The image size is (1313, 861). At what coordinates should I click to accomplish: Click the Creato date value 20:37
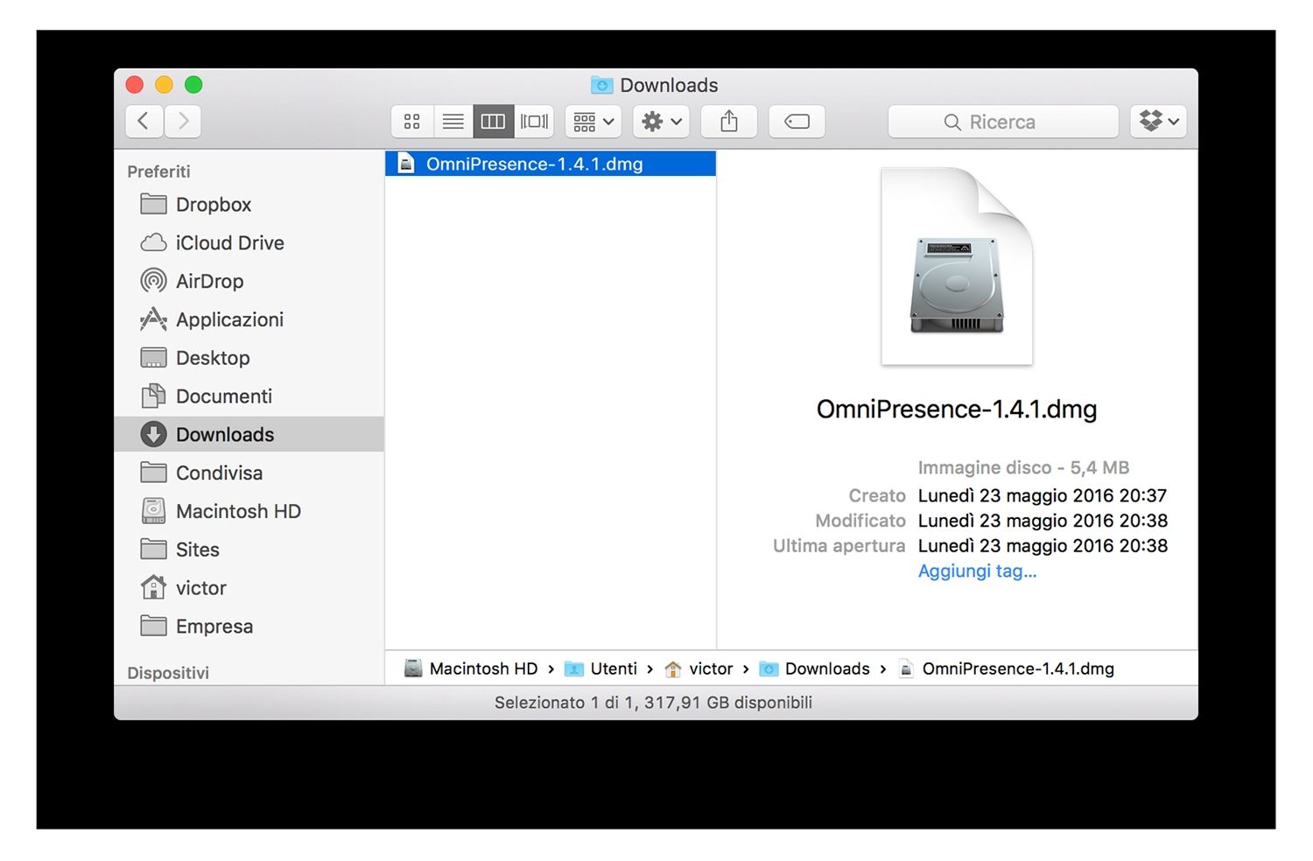1043,496
